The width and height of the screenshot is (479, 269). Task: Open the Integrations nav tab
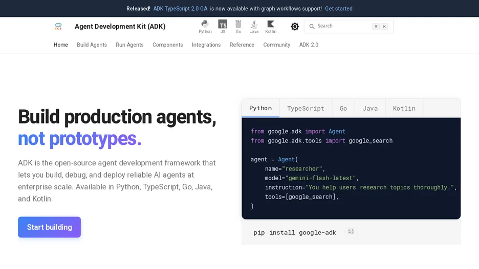point(206,45)
